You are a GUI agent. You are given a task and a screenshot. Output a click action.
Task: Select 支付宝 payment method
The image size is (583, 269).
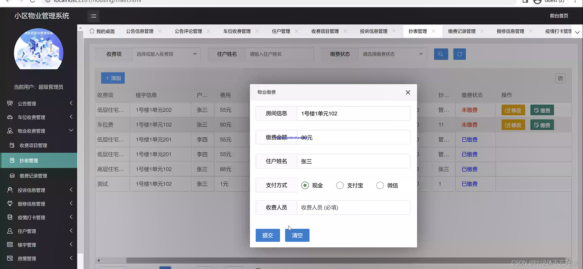(340, 185)
